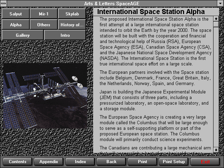Open the window system menu box

tap(3, 3)
